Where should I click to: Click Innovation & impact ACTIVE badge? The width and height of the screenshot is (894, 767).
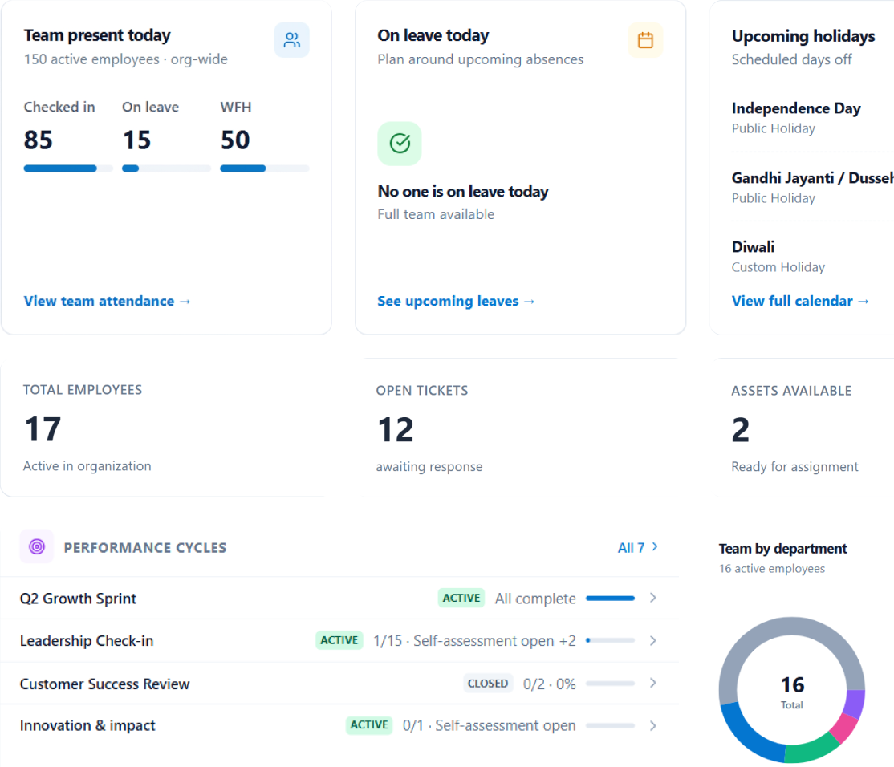[x=369, y=724]
